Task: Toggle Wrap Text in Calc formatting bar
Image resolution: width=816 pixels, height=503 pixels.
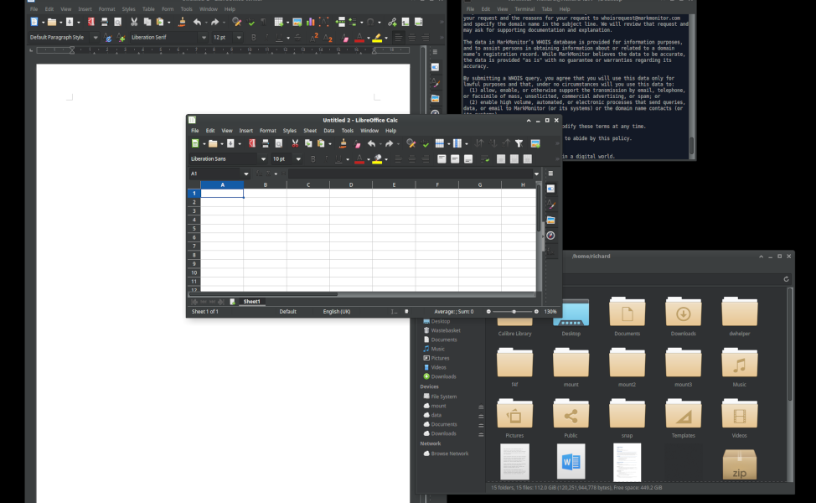Action: click(x=485, y=159)
